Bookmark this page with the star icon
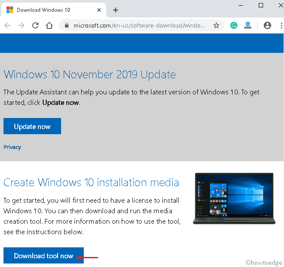The image size is (284, 267). [x=216, y=26]
